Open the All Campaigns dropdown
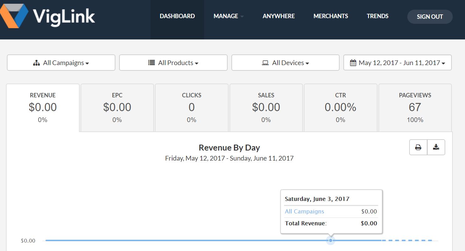Screen dimensions: 465x251 click(x=61, y=63)
